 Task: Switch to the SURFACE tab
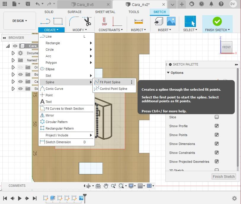74,12
